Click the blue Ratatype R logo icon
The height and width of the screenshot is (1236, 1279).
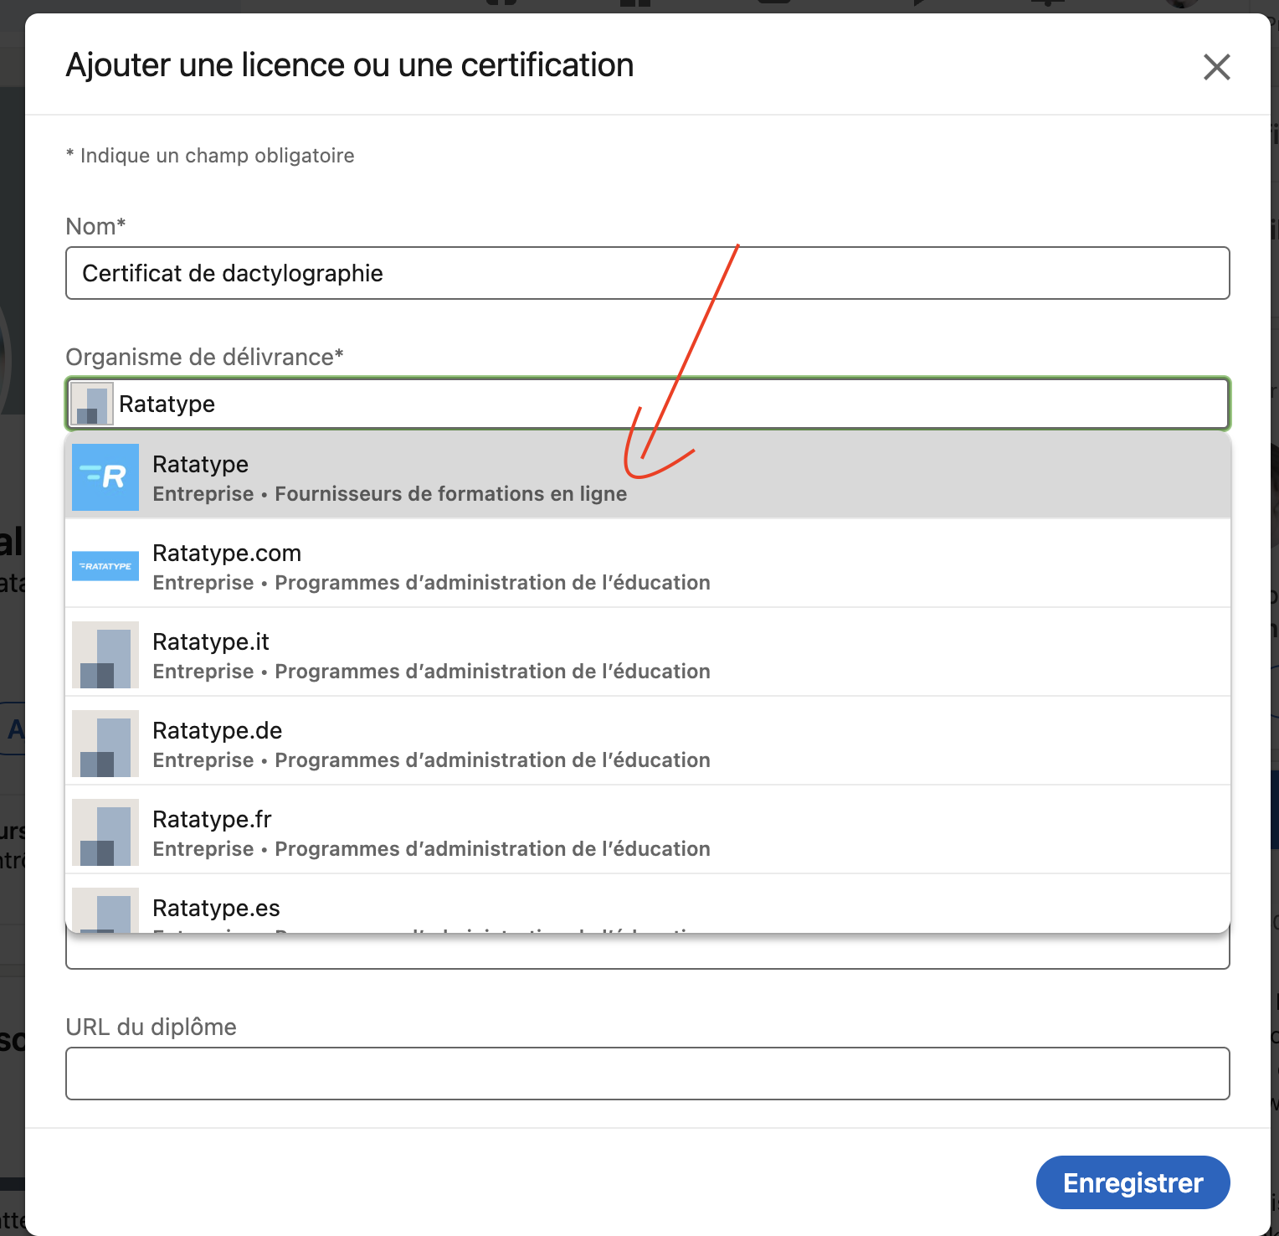(105, 477)
